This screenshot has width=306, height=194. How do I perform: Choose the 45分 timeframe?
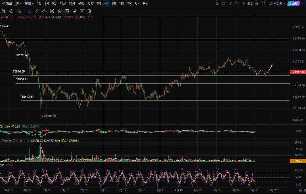pos(81,3)
